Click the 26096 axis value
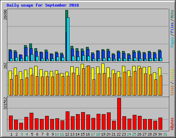The image size is (176, 138). tap(5, 14)
